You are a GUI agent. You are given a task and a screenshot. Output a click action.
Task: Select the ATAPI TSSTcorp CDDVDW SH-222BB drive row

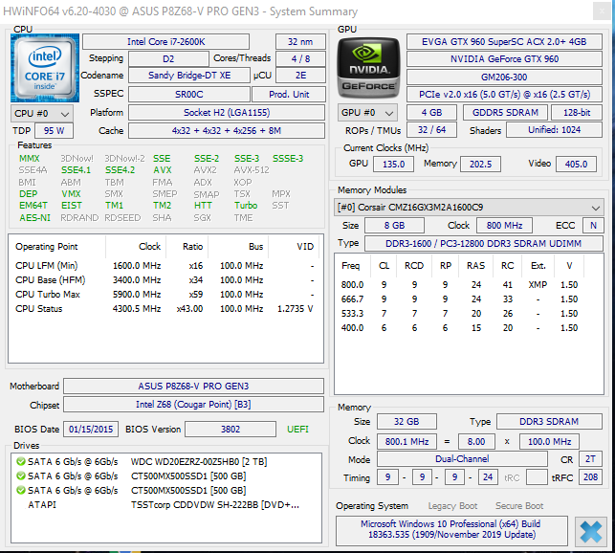[x=166, y=505]
